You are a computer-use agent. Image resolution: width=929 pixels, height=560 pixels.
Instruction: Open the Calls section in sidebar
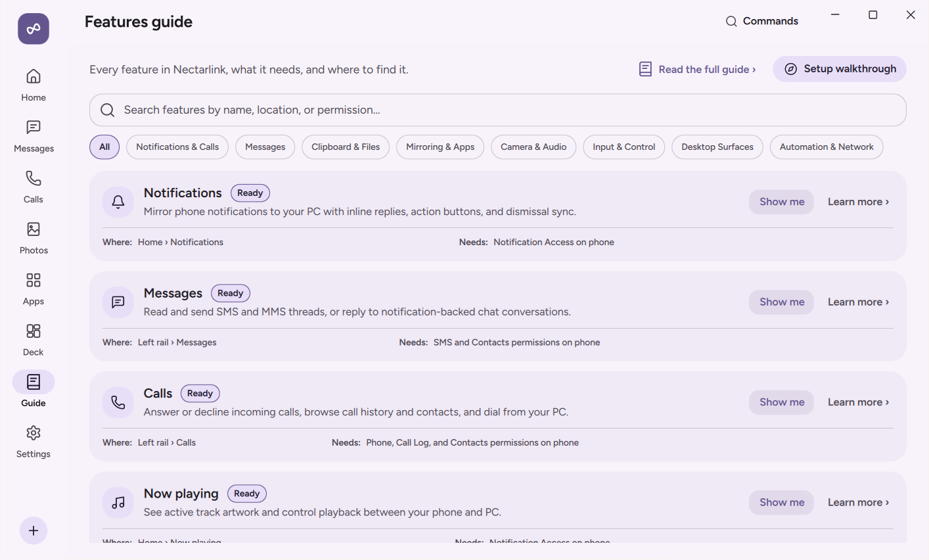[x=34, y=187]
